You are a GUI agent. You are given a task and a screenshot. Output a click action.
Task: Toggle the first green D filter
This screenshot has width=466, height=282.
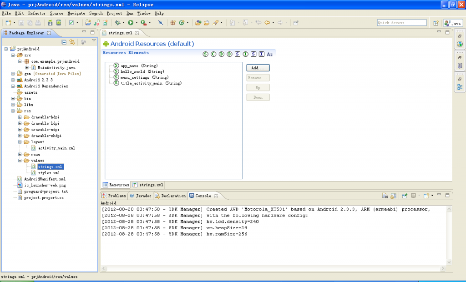[x=222, y=54]
